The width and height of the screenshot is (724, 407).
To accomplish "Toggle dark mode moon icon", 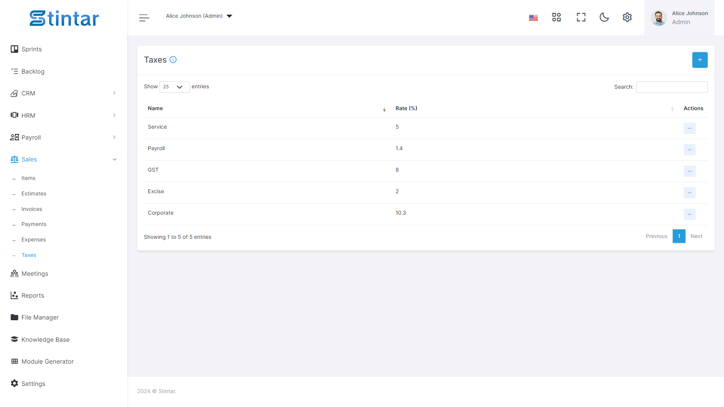I will click(x=604, y=17).
